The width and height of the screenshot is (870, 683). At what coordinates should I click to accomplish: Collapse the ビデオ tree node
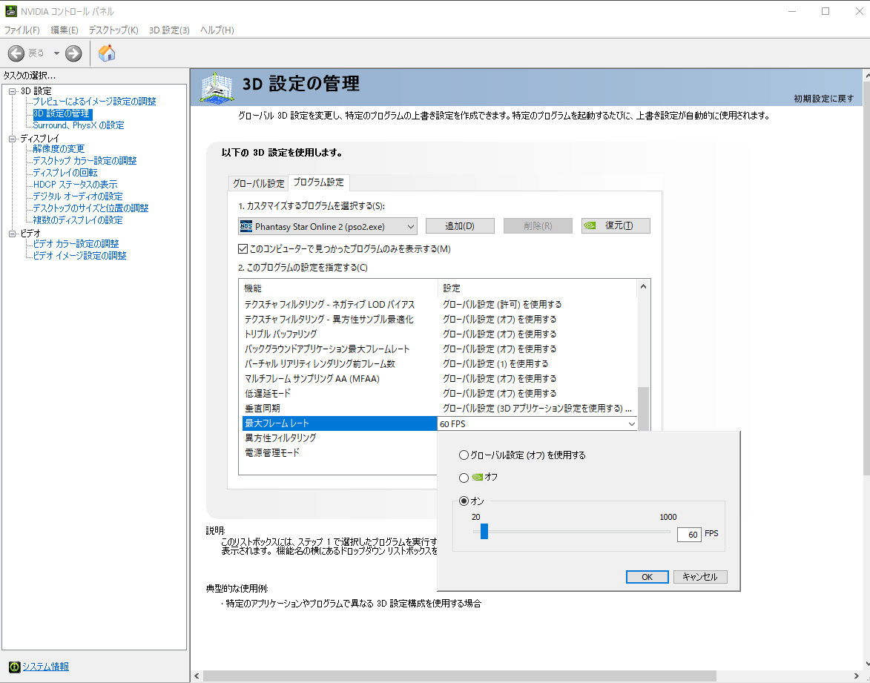[12, 234]
